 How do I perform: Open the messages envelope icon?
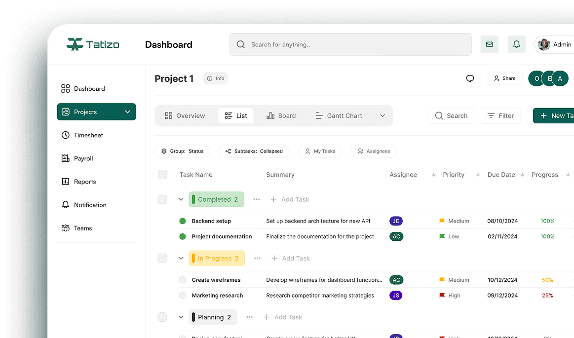pyautogui.click(x=489, y=44)
